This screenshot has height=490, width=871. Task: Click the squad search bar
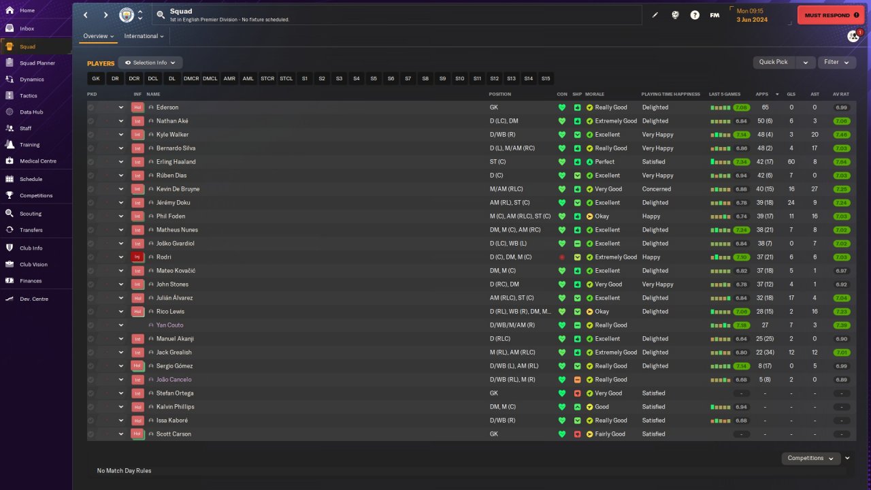[397, 15]
